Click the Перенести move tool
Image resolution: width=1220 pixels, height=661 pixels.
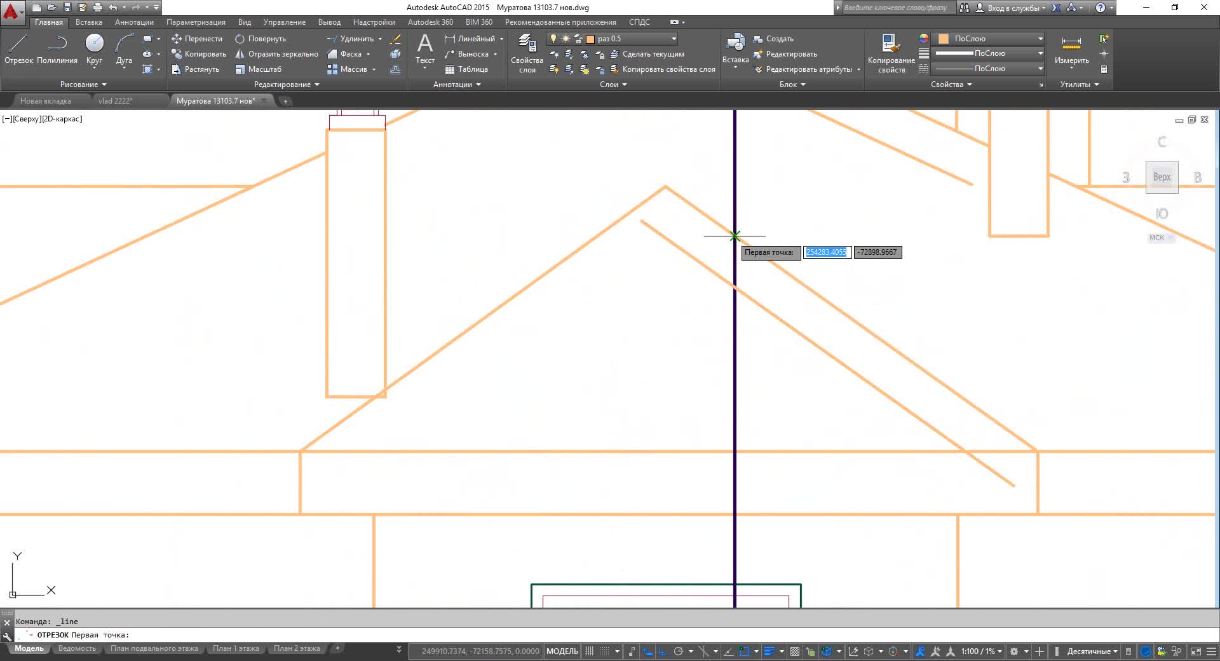[x=197, y=39]
